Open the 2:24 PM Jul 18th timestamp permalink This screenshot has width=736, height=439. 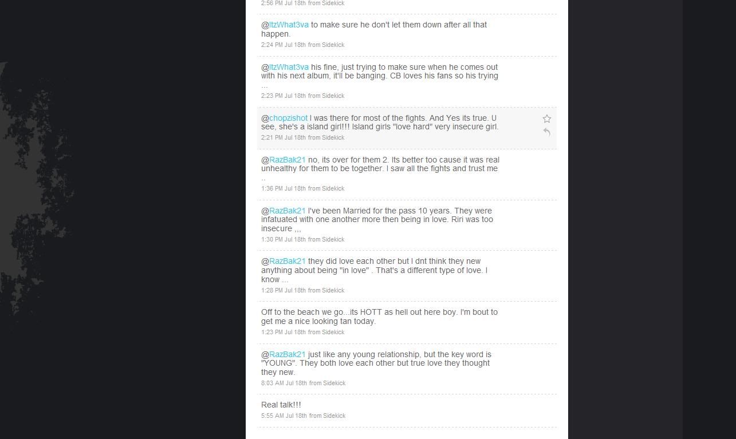click(x=284, y=45)
